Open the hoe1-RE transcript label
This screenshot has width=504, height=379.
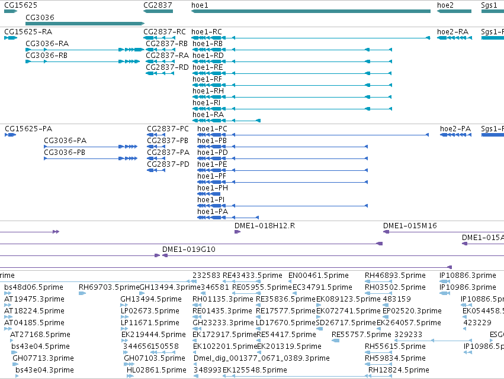208,67
